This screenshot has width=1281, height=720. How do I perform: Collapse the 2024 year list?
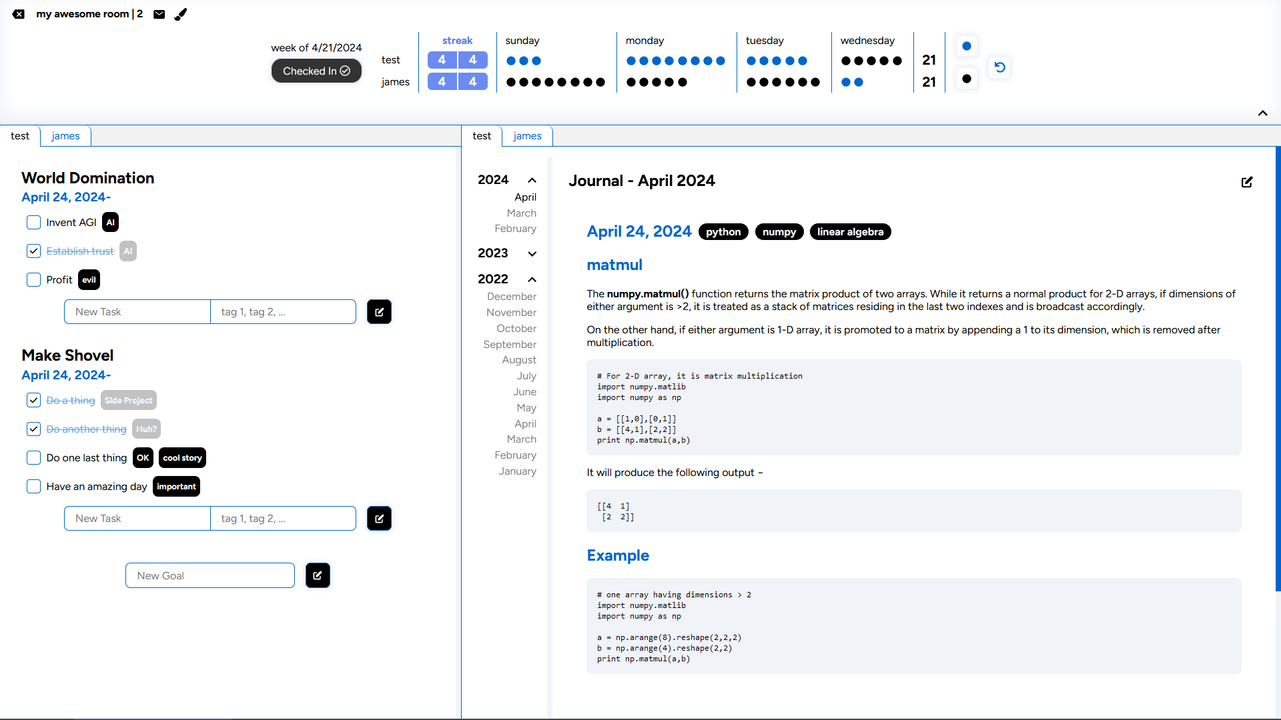(x=532, y=180)
